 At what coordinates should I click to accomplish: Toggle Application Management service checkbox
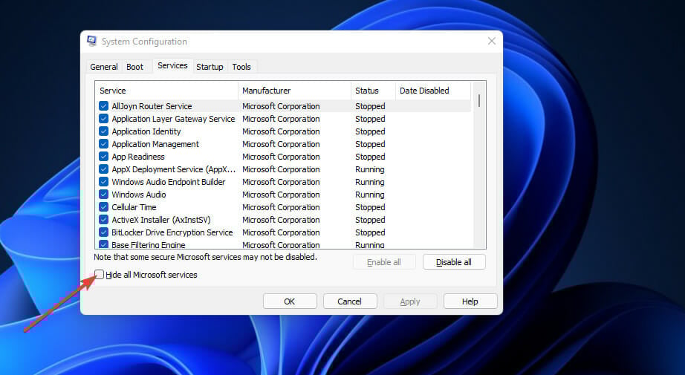(x=103, y=144)
